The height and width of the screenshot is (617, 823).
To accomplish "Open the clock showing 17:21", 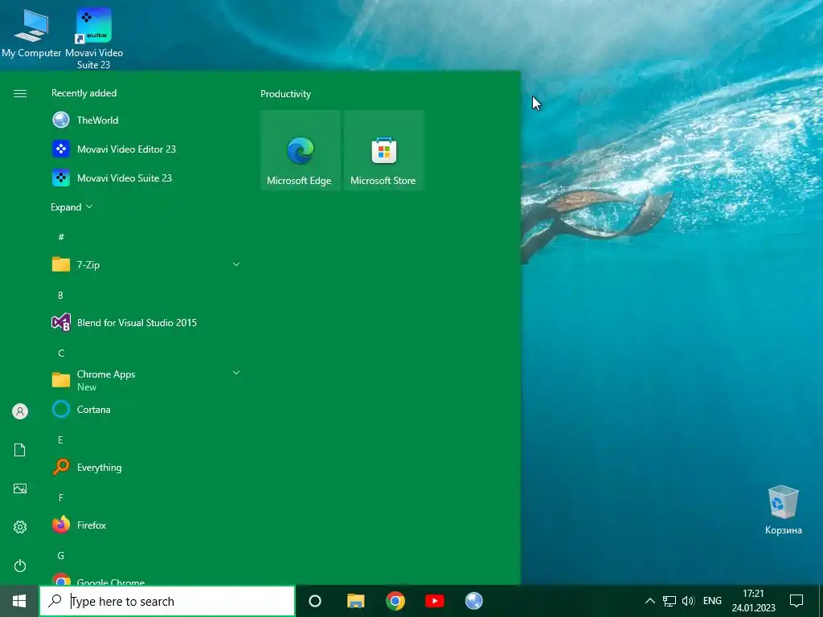I will pos(754,601).
